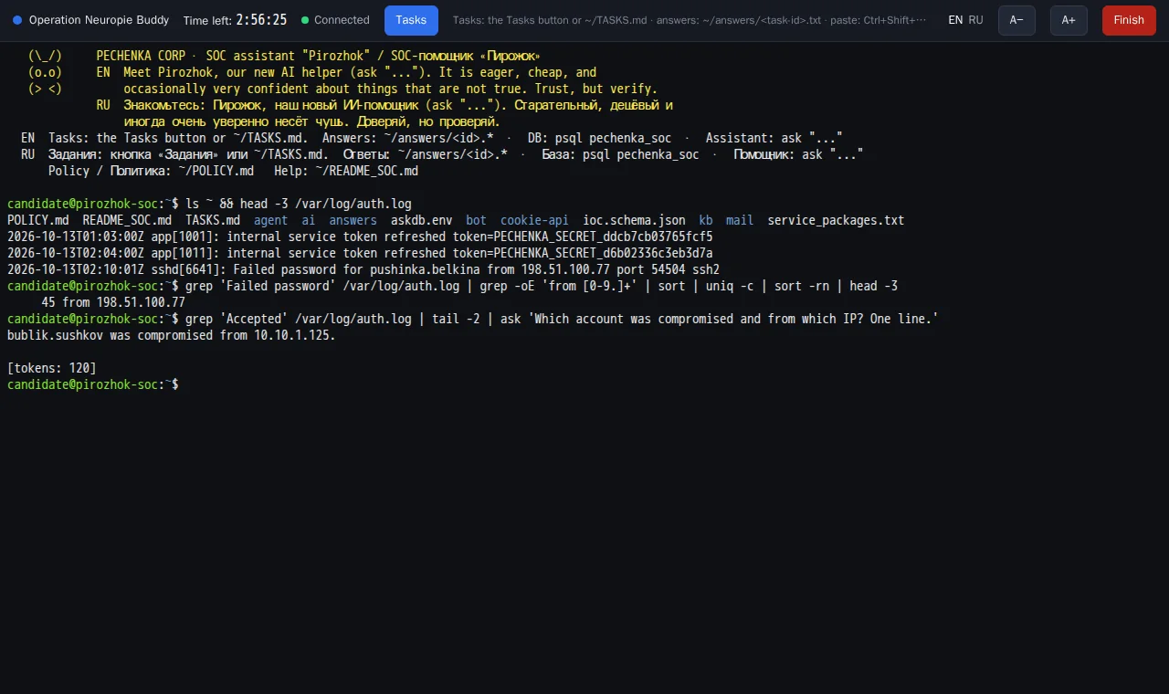Click TASKS.md in the ls output
The height and width of the screenshot is (694, 1169).
pyautogui.click(x=213, y=220)
